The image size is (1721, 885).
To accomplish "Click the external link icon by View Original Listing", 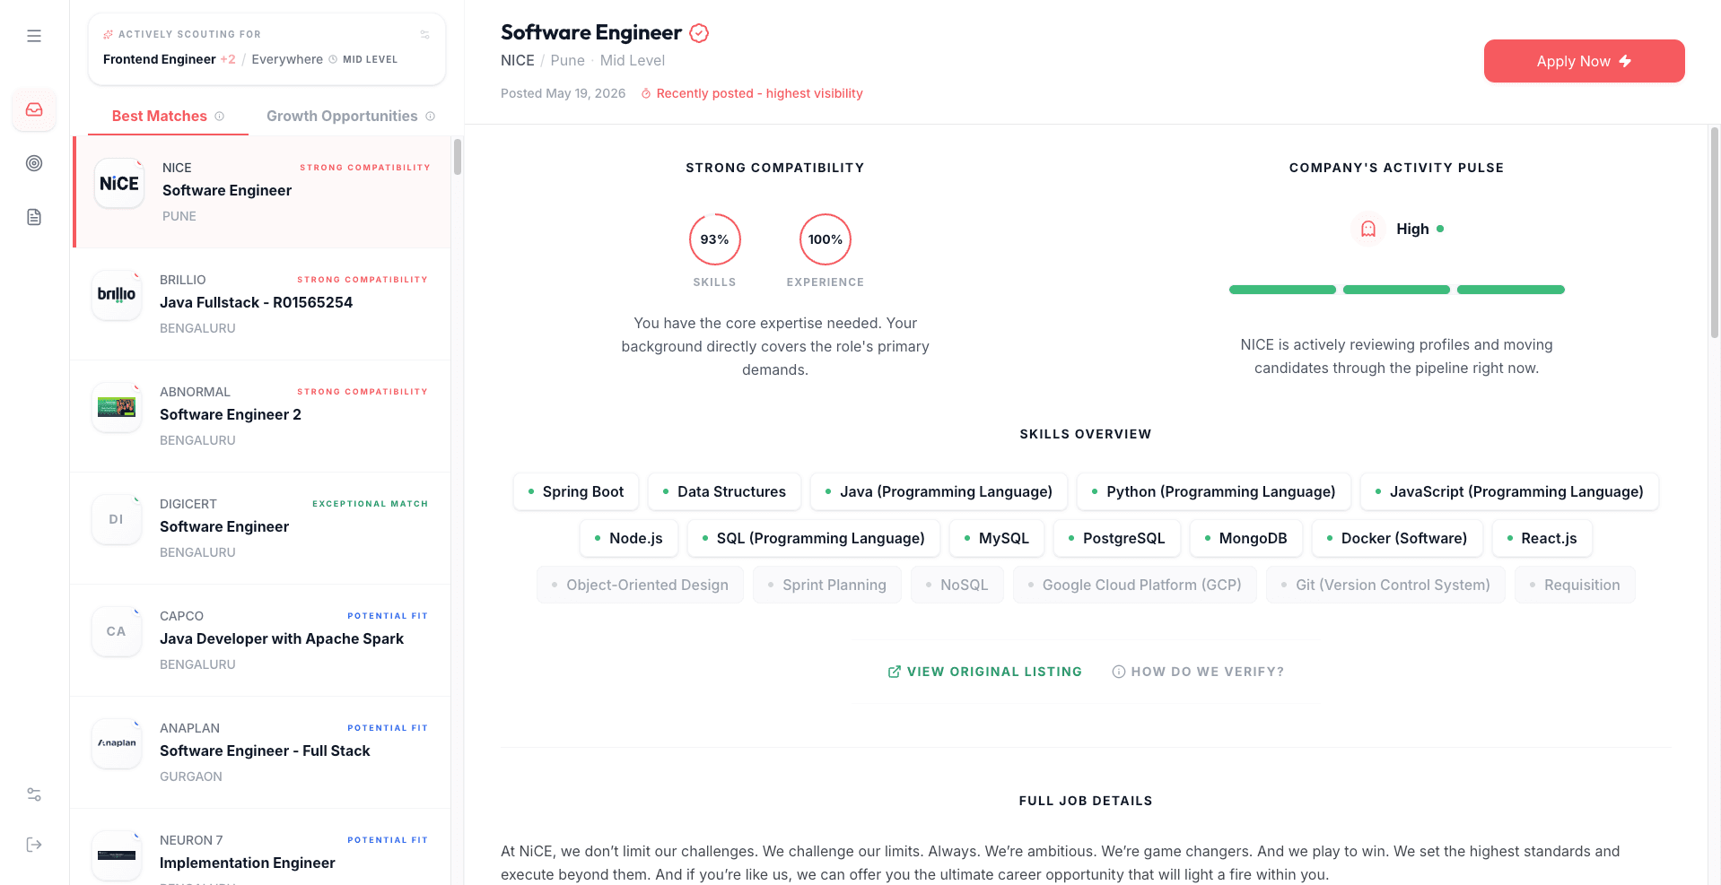I will [895, 672].
